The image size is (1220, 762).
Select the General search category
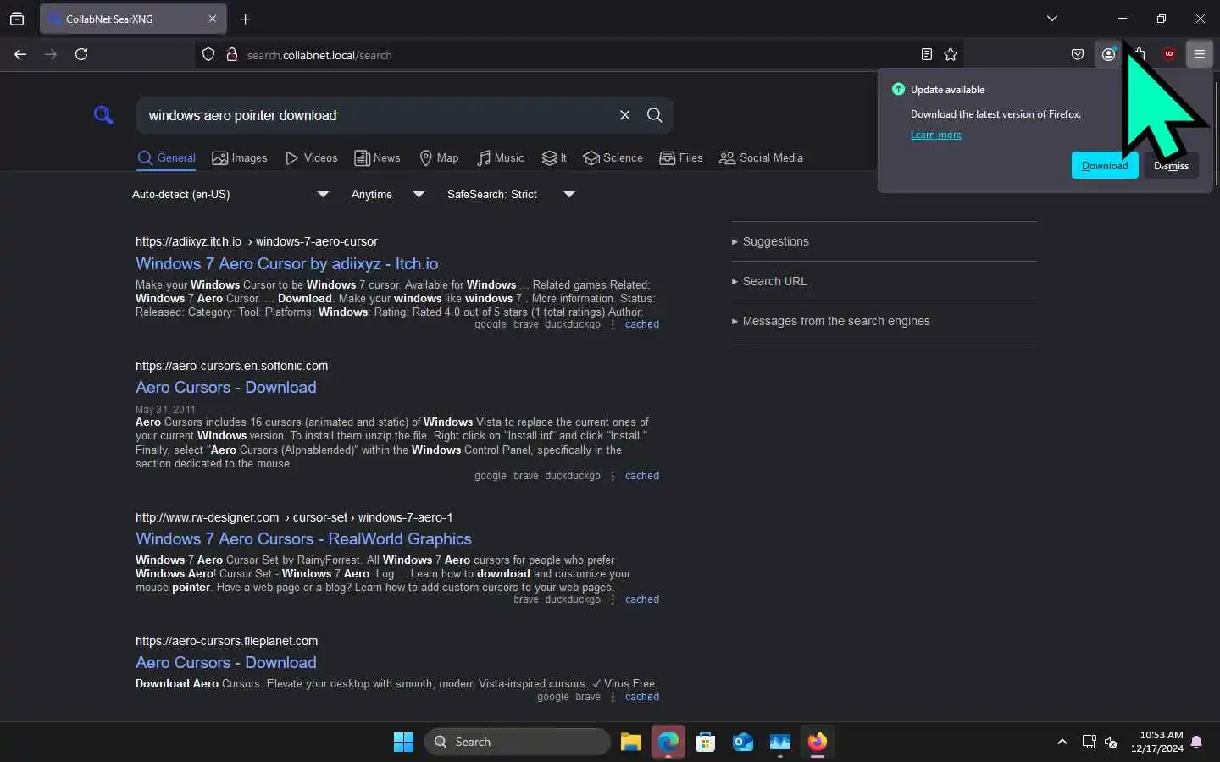tap(167, 158)
